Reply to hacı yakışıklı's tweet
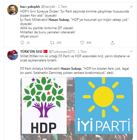 [x=22, y=43]
